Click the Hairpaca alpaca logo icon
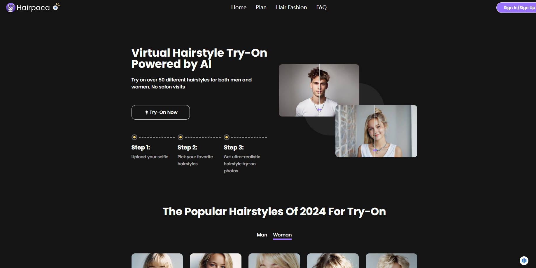This screenshot has width=536, height=268. (10, 7)
